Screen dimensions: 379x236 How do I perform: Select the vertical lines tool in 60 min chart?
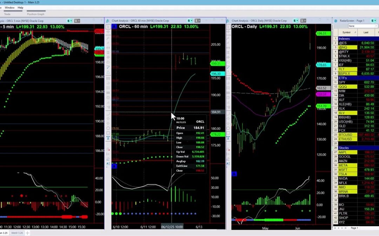[x=108, y=78]
